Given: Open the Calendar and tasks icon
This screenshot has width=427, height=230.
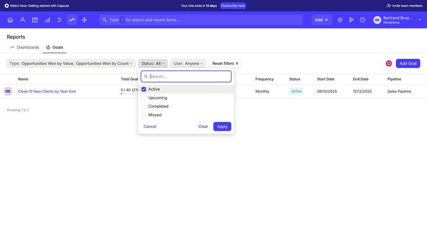Looking at the screenshot, I should (x=35, y=20).
